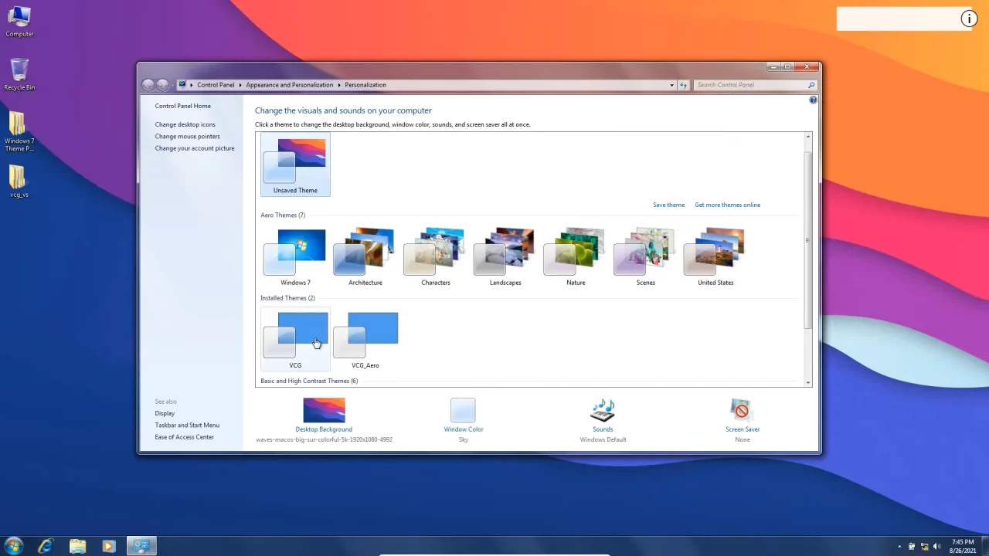Open the Display link under See also
989x556 pixels.
click(165, 413)
